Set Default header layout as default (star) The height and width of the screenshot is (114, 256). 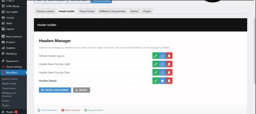point(163,56)
